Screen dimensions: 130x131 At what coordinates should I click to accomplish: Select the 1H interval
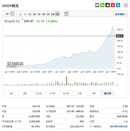point(39,14)
